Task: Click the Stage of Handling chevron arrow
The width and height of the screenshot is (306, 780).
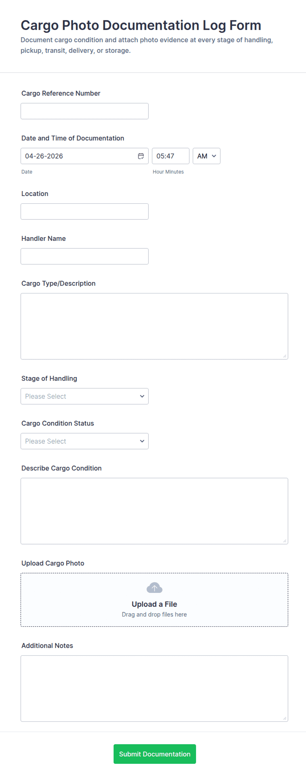Action: click(x=142, y=396)
